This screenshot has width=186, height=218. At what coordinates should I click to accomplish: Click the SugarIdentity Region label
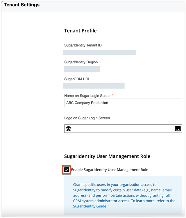coord(81,62)
